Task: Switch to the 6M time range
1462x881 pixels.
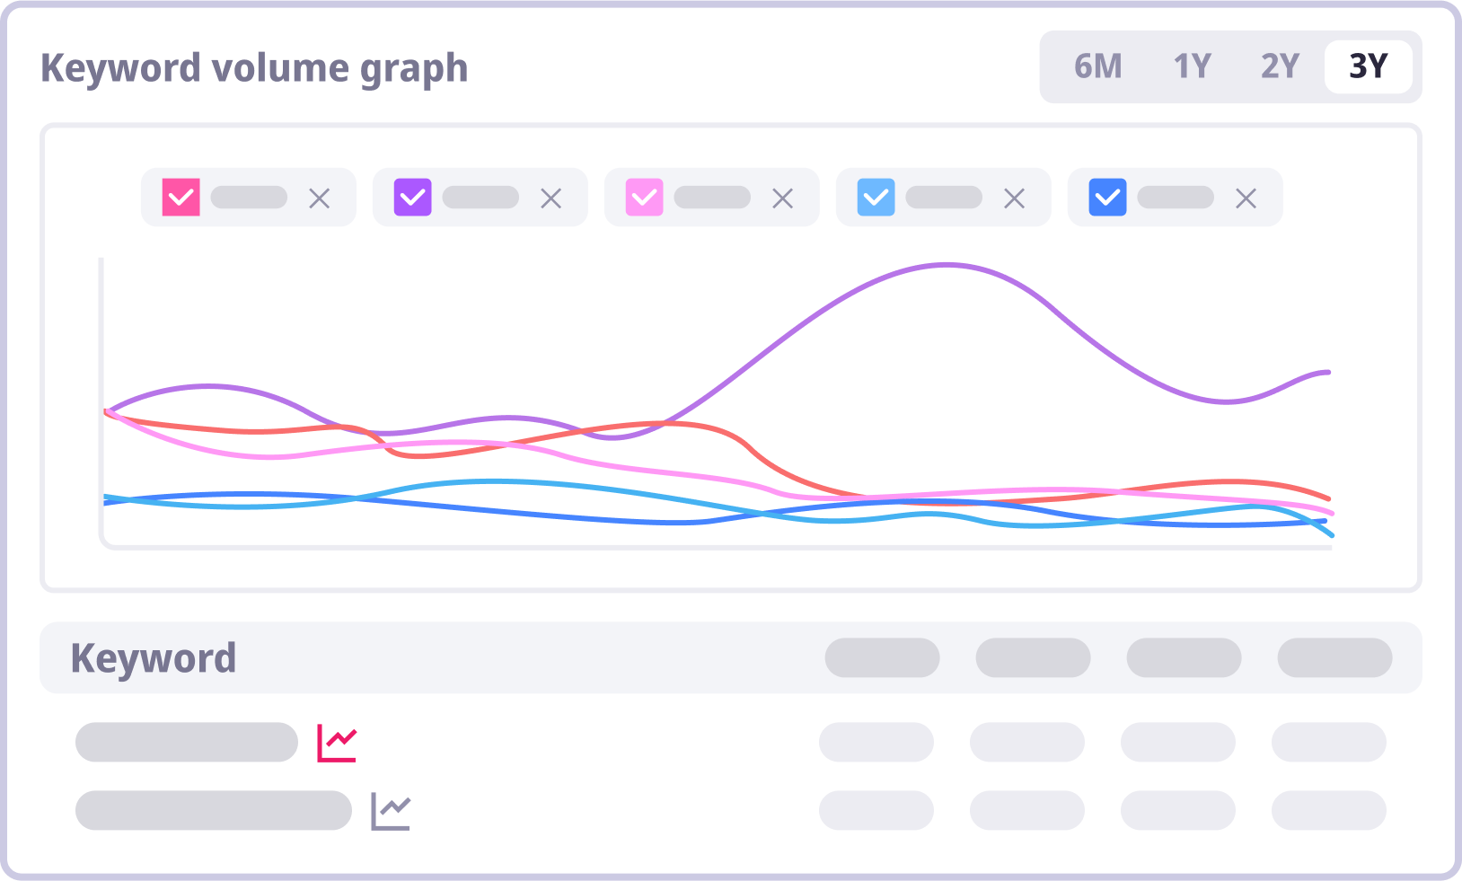Action: coord(1097,66)
